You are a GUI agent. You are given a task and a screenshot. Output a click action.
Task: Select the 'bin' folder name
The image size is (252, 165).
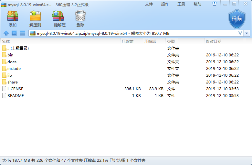[x=10, y=55]
